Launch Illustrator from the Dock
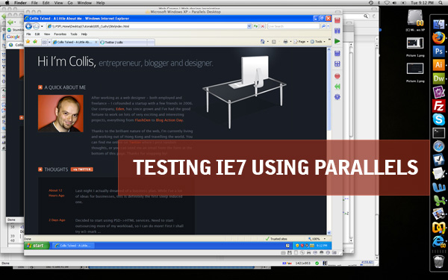Image resolution: width=448 pixels, height=280 pixels. pyautogui.click(x=438, y=65)
